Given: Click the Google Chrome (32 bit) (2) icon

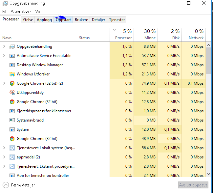Looking at the screenshot, I should coord(12,83).
